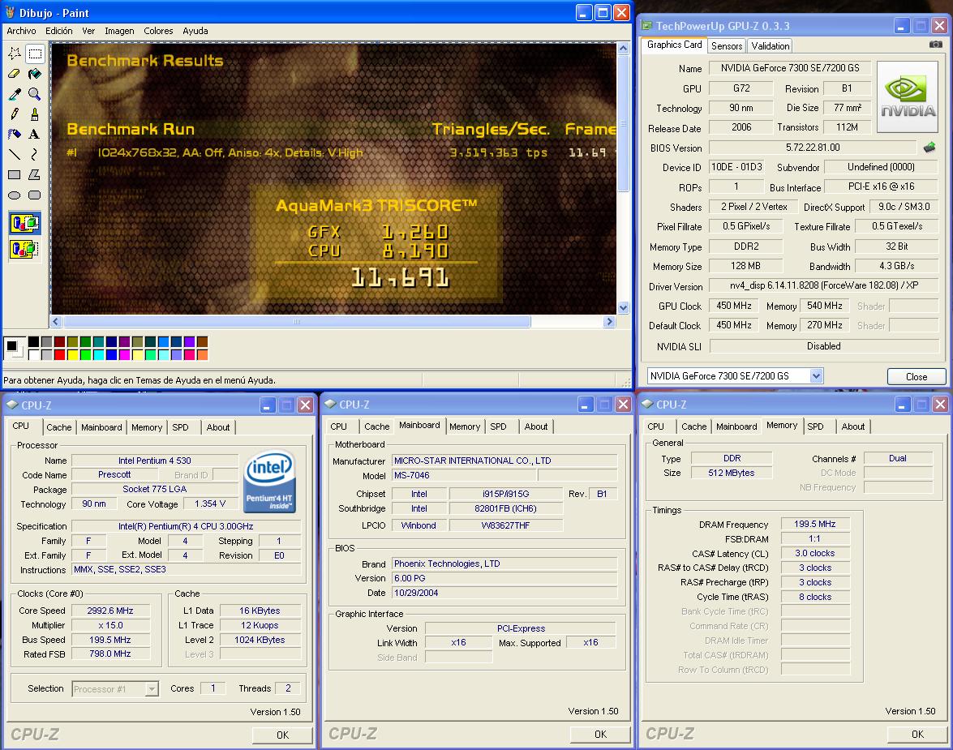Select the Eraser tool in Paint
953x750 pixels.
click(x=15, y=74)
